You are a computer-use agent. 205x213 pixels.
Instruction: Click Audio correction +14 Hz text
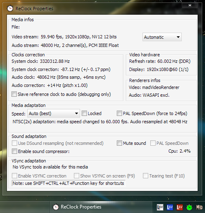(49, 85)
